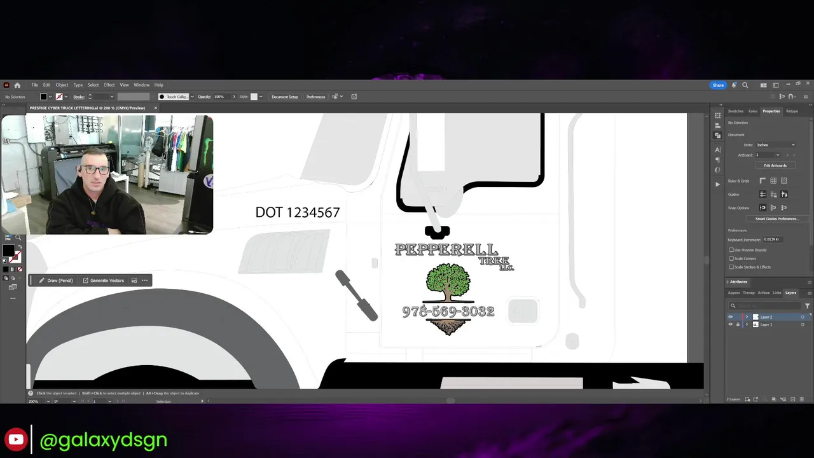The image size is (814, 458).
Task: Expand Layer 2 disclosure arrow
Action: 747,317
